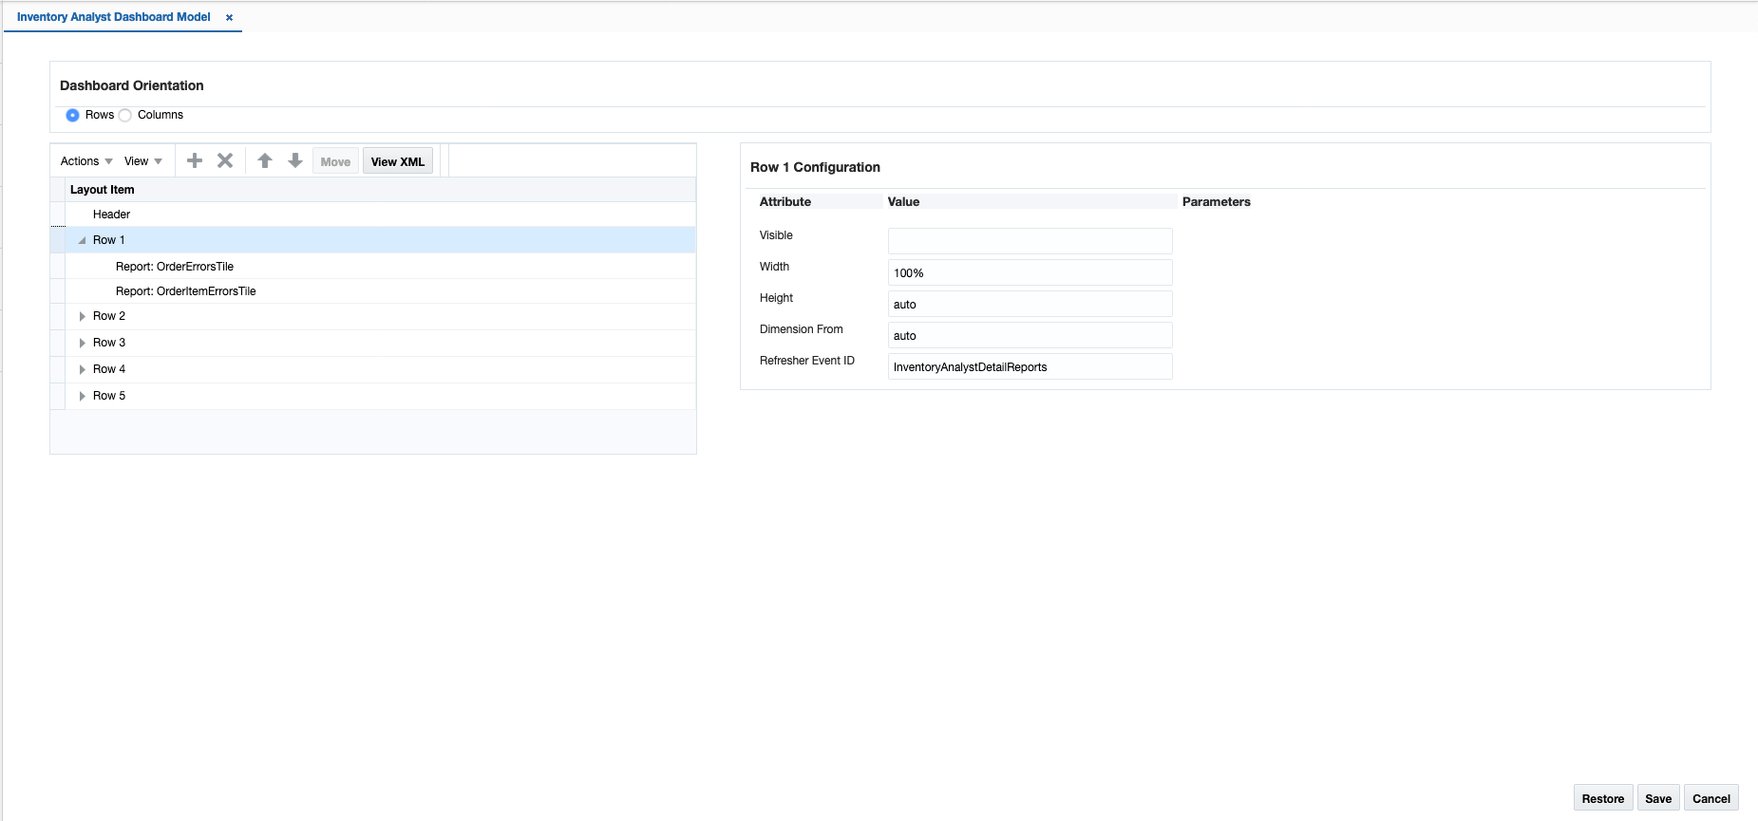Click the Dimension From value field
1758x821 pixels.
click(1030, 335)
